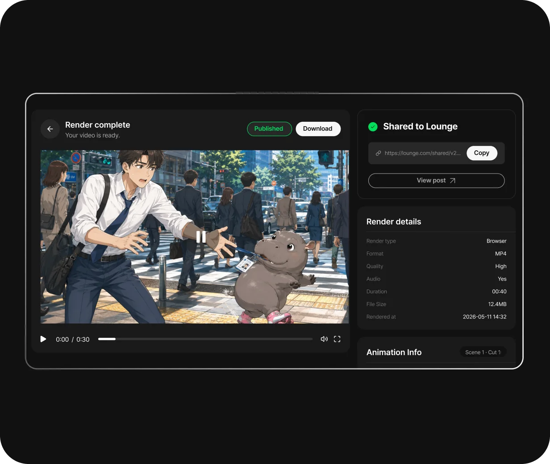This screenshot has height=464, width=550.
Task: Mute the video volume
Action: coord(324,339)
